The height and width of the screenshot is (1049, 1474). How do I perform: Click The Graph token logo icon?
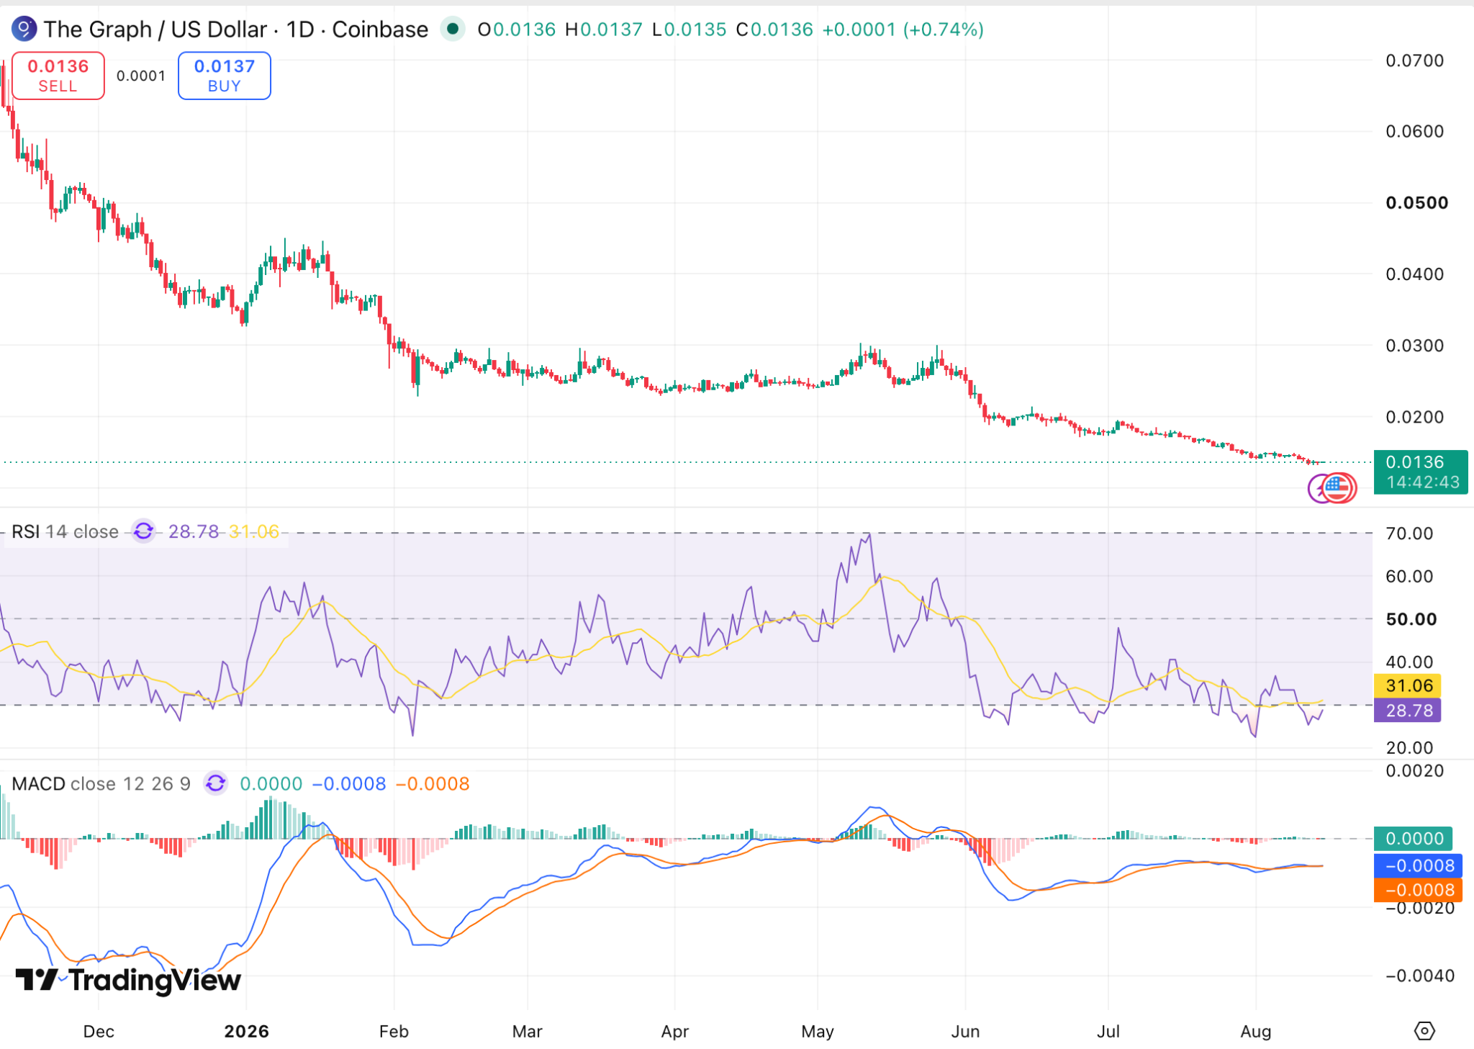(24, 30)
